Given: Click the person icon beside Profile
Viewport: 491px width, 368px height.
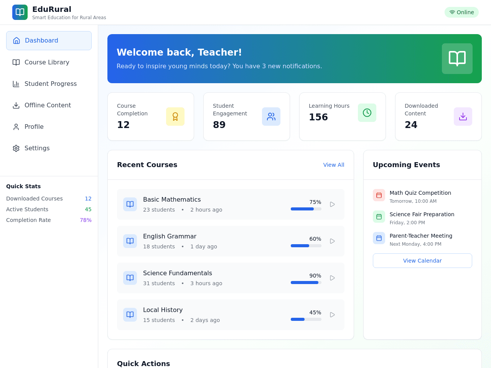Looking at the screenshot, I should pyautogui.click(x=16, y=127).
